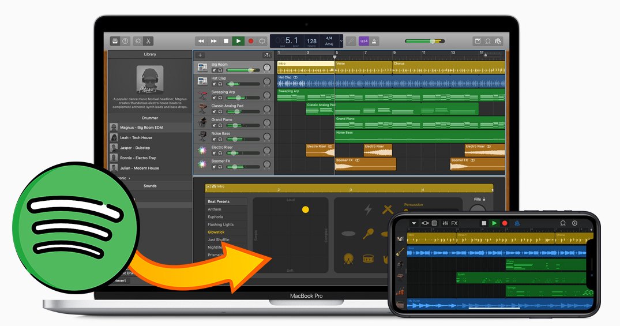Open the Library button in the GarageBand toolbar

click(115, 41)
